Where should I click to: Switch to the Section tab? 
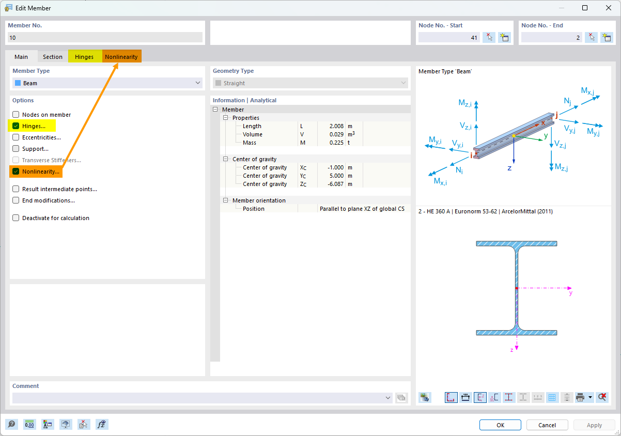tap(52, 57)
